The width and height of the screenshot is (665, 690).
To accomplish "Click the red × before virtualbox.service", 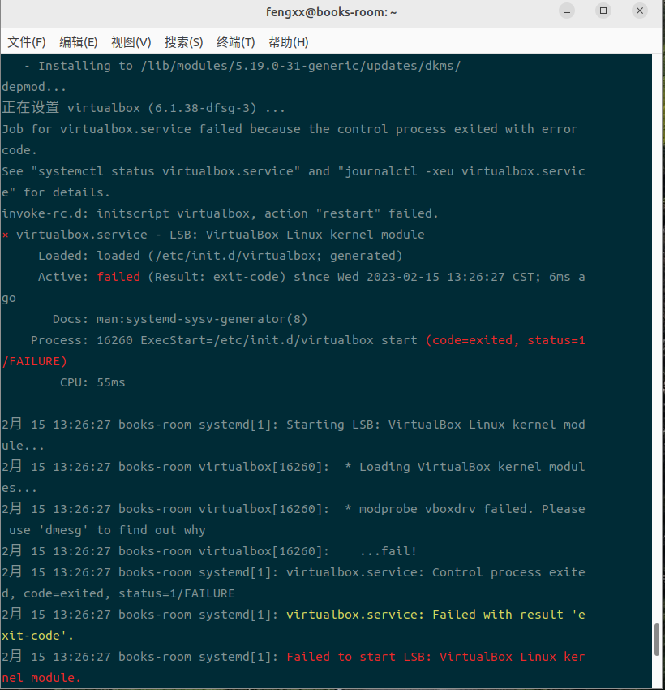I will click(6, 235).
